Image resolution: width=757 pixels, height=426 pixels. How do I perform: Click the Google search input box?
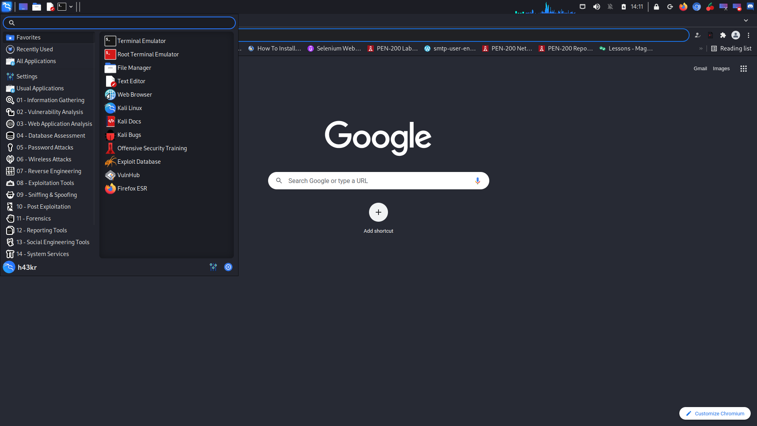(375, 181)
